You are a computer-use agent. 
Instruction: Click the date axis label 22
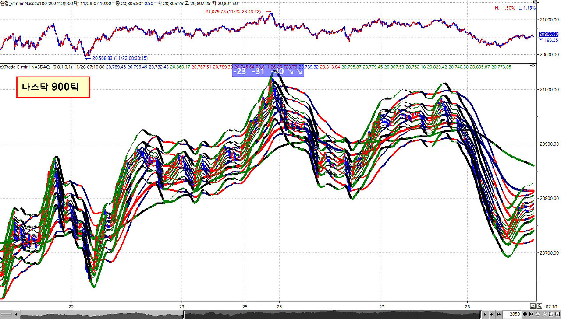71,307
